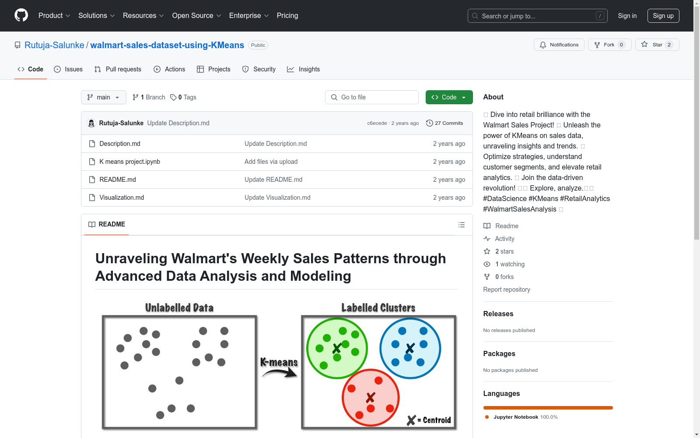This screenshot has height=438, width=700.
Task: Click the star icon beside 2 stars
Action: [x=487, y=251]
